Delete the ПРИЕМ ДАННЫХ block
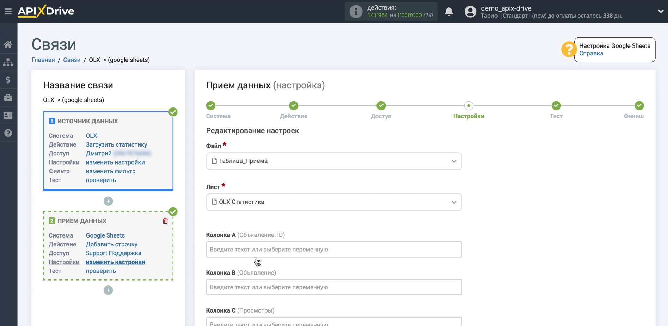The width and height of the screenshot is (668, 326). pos(165,221)
